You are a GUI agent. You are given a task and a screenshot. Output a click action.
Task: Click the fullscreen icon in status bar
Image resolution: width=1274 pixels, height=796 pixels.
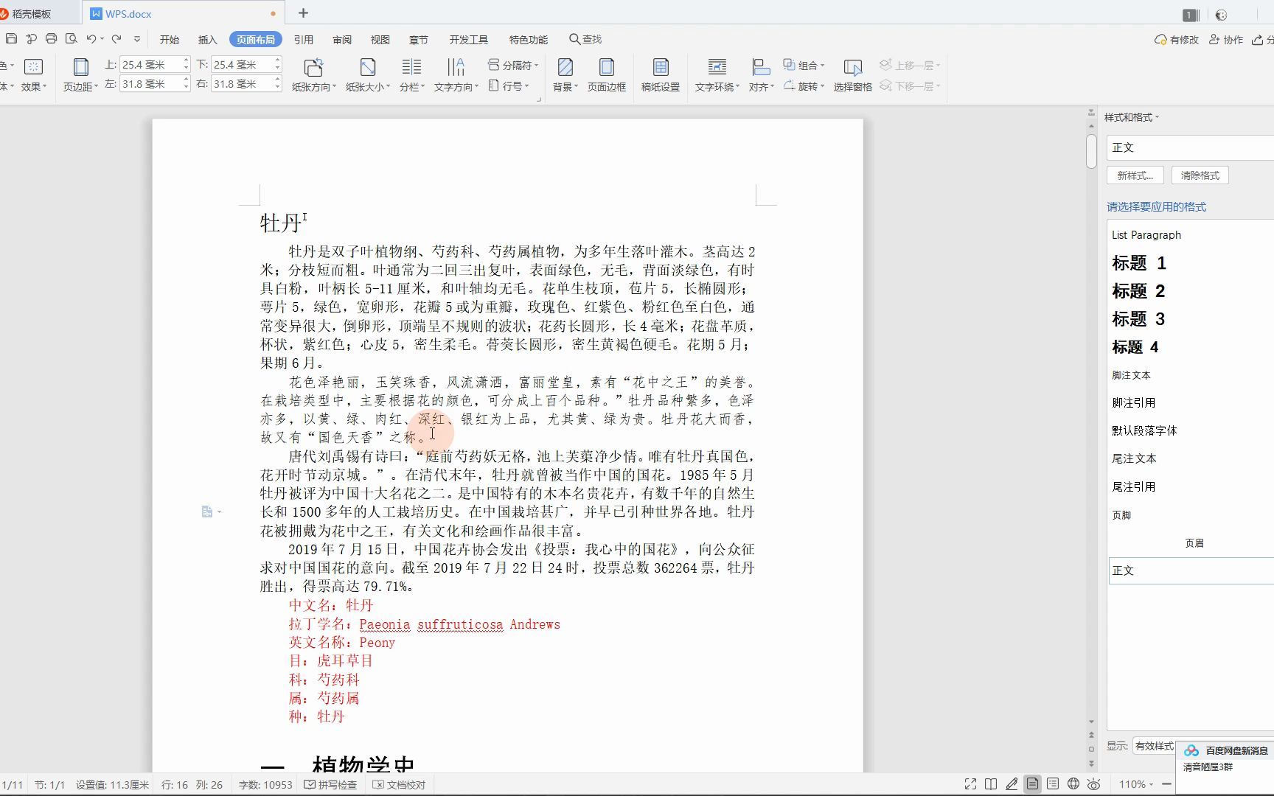(970, 784)
